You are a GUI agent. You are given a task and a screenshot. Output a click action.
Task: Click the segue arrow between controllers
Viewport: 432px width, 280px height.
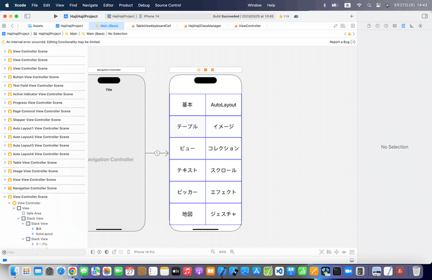(x=157, y=153)
